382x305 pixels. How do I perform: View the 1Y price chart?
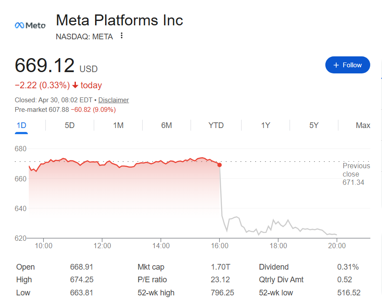265,125
